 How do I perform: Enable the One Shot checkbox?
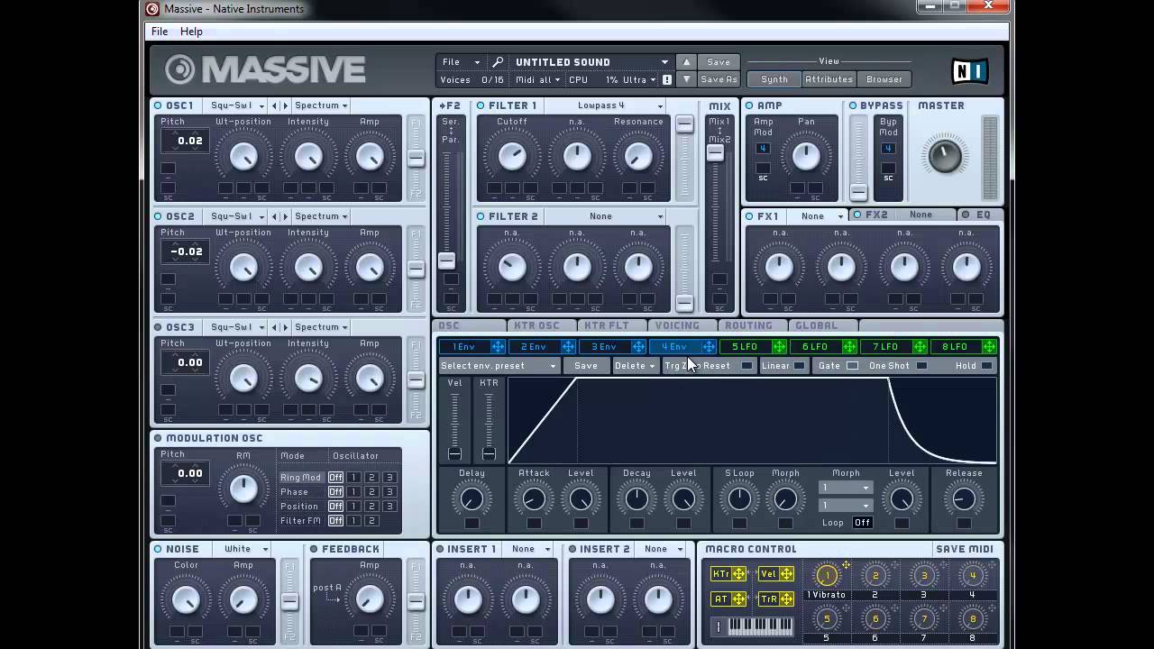click(x=921, y=366)
